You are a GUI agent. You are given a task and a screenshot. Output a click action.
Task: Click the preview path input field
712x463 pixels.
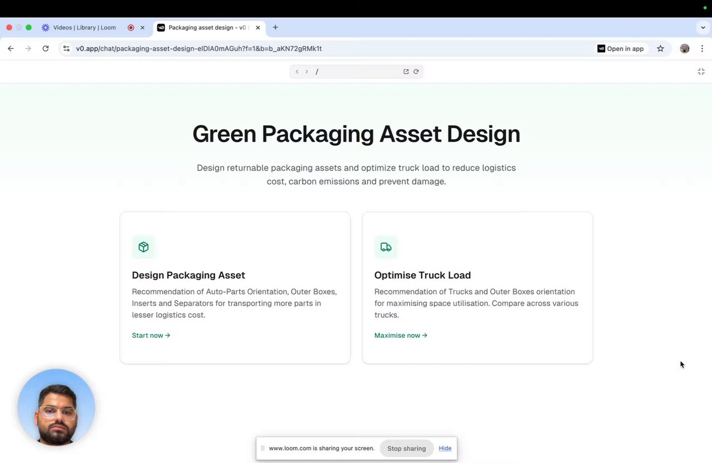click(356, 72)
